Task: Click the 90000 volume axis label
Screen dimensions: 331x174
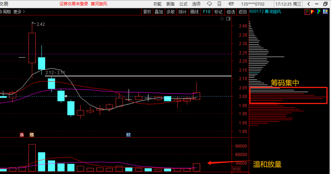Action: pos(241,146)
